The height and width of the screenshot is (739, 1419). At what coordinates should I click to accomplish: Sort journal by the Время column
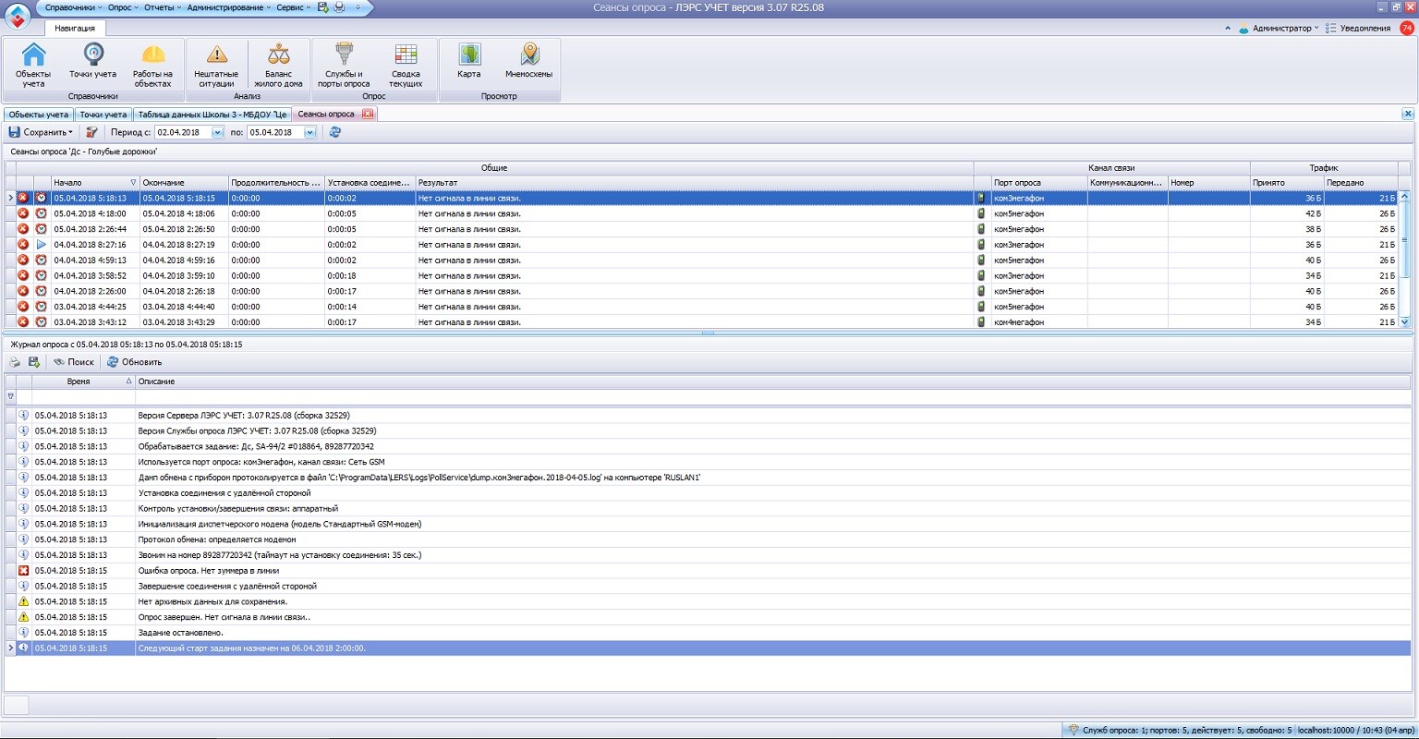(83, 382)
